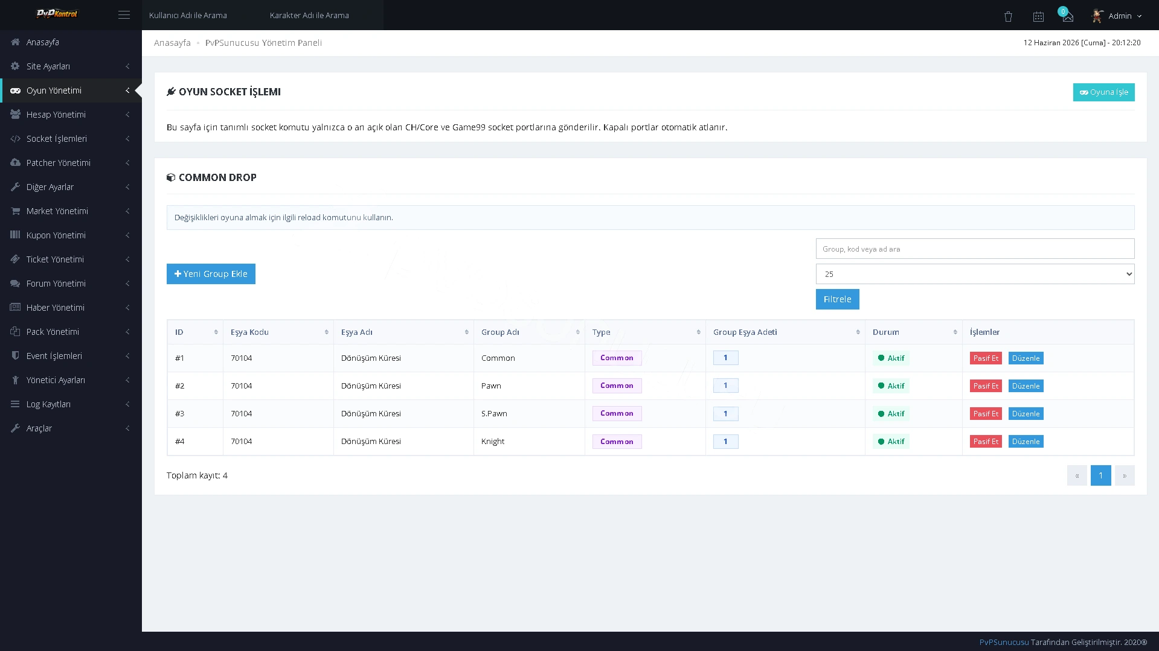Viewport: 1159px width, 651px height.
Task: Focus the Group, kod veya ad search field
Action: click(x=975, y=249)
